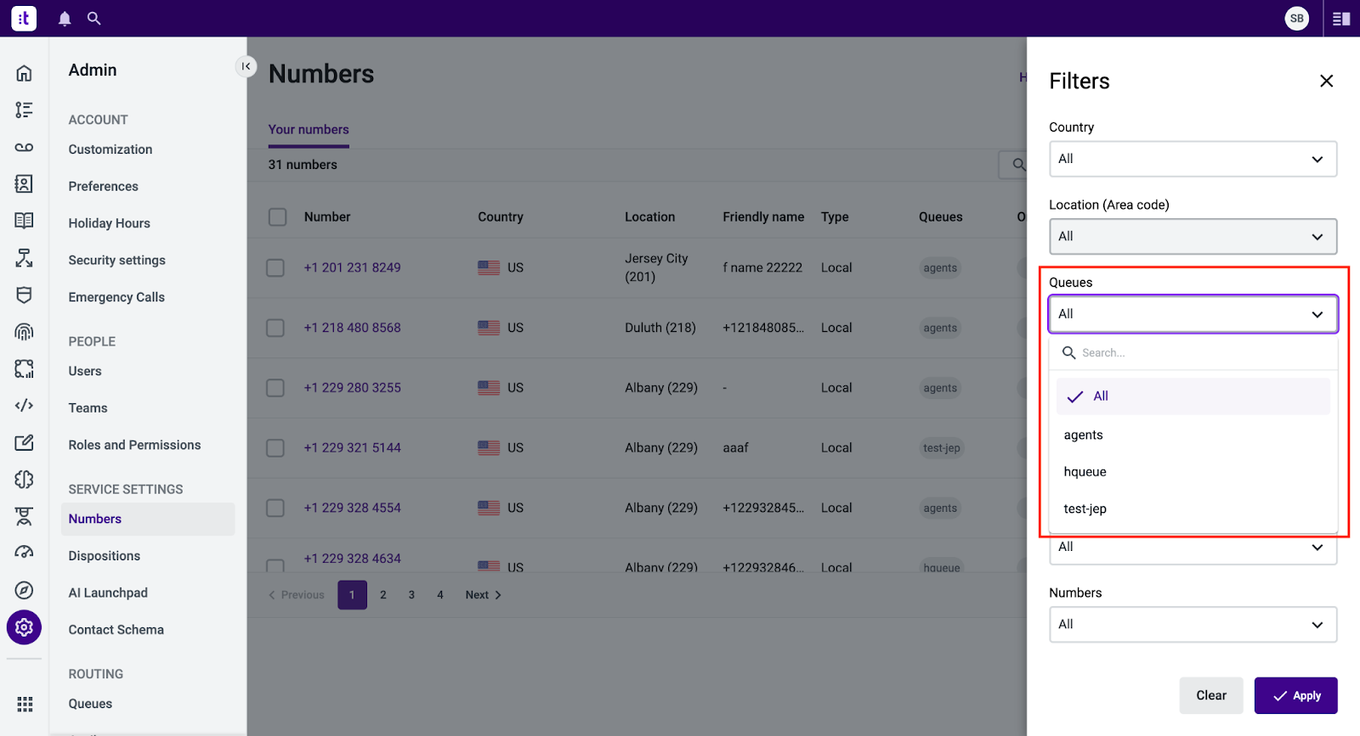Open the edit note icon in rail

[x=24, y=442]
